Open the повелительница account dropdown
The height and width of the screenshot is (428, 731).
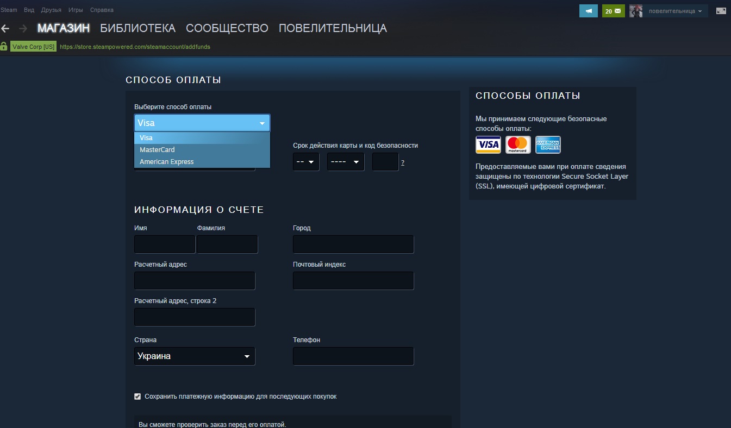pyautogui.click(x=675, y=11)
